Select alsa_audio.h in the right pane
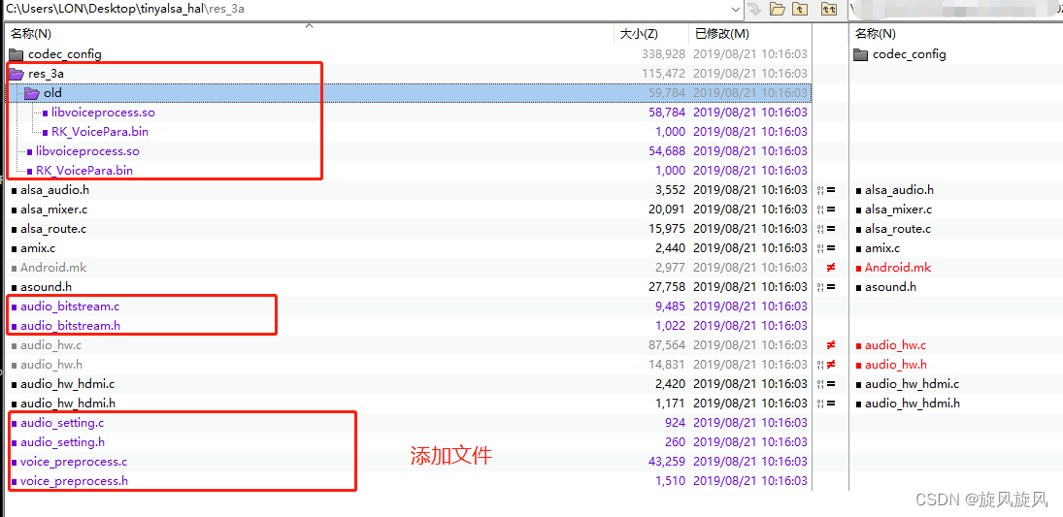Viewport: 1063px width, 517px height. click(900, 190)
